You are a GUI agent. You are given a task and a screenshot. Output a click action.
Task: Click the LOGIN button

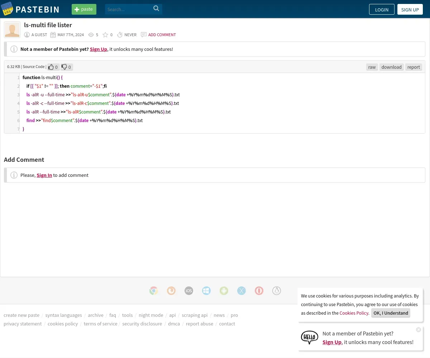(x=382, y=9)
